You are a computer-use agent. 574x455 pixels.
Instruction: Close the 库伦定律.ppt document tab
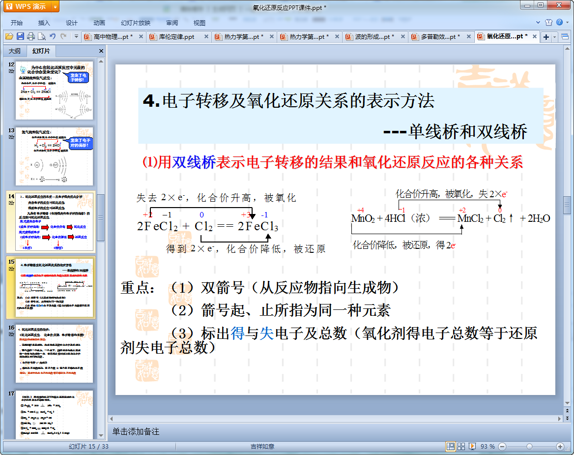coord(206,36)
